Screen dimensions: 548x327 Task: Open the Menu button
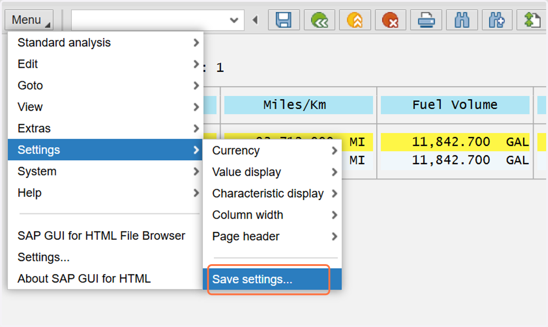[29, 20]
